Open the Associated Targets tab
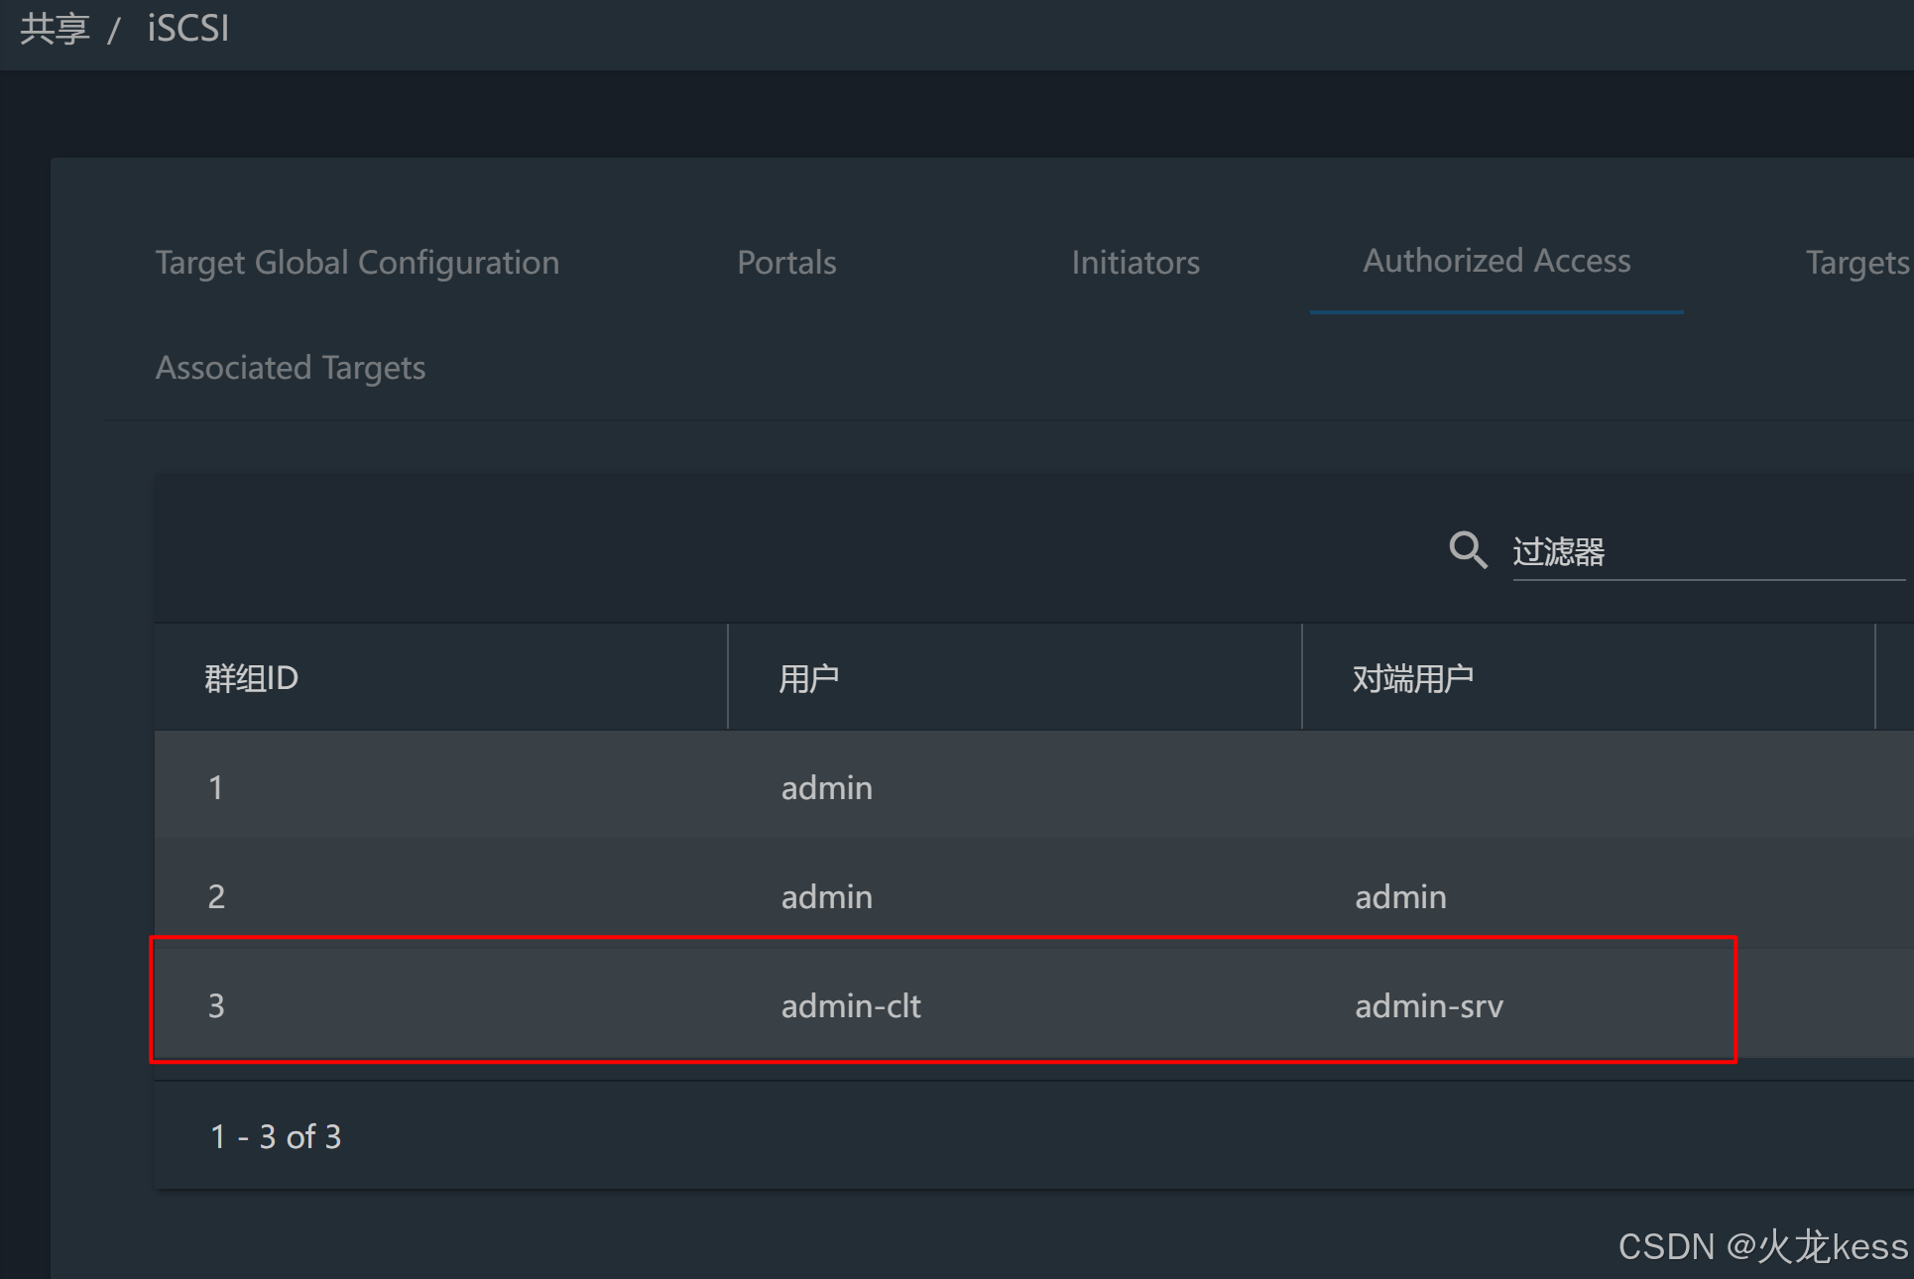This screenshot has width=1914, height=1279. coord(291,368)
